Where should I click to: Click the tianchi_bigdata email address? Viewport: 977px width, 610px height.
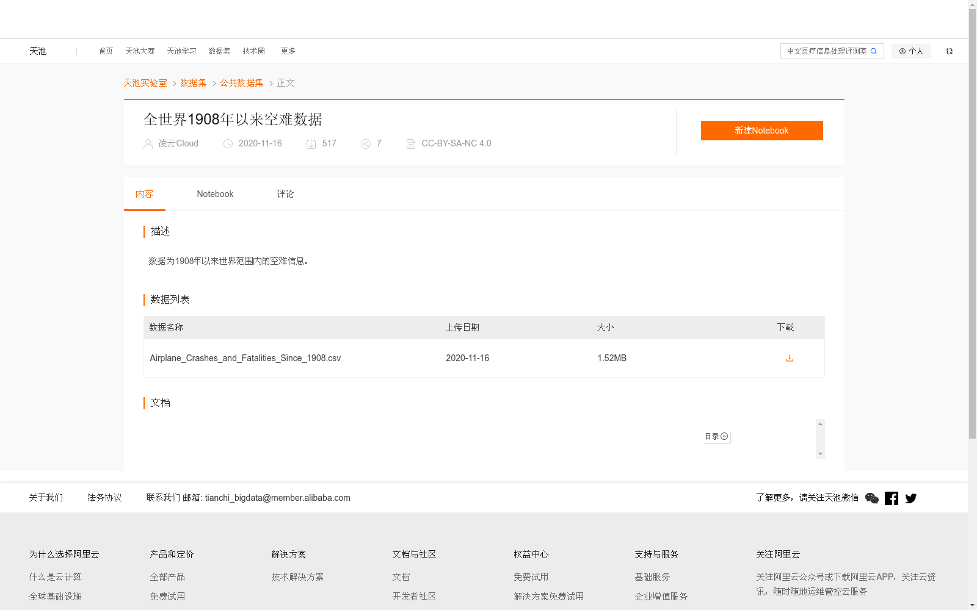pos(277,498)
